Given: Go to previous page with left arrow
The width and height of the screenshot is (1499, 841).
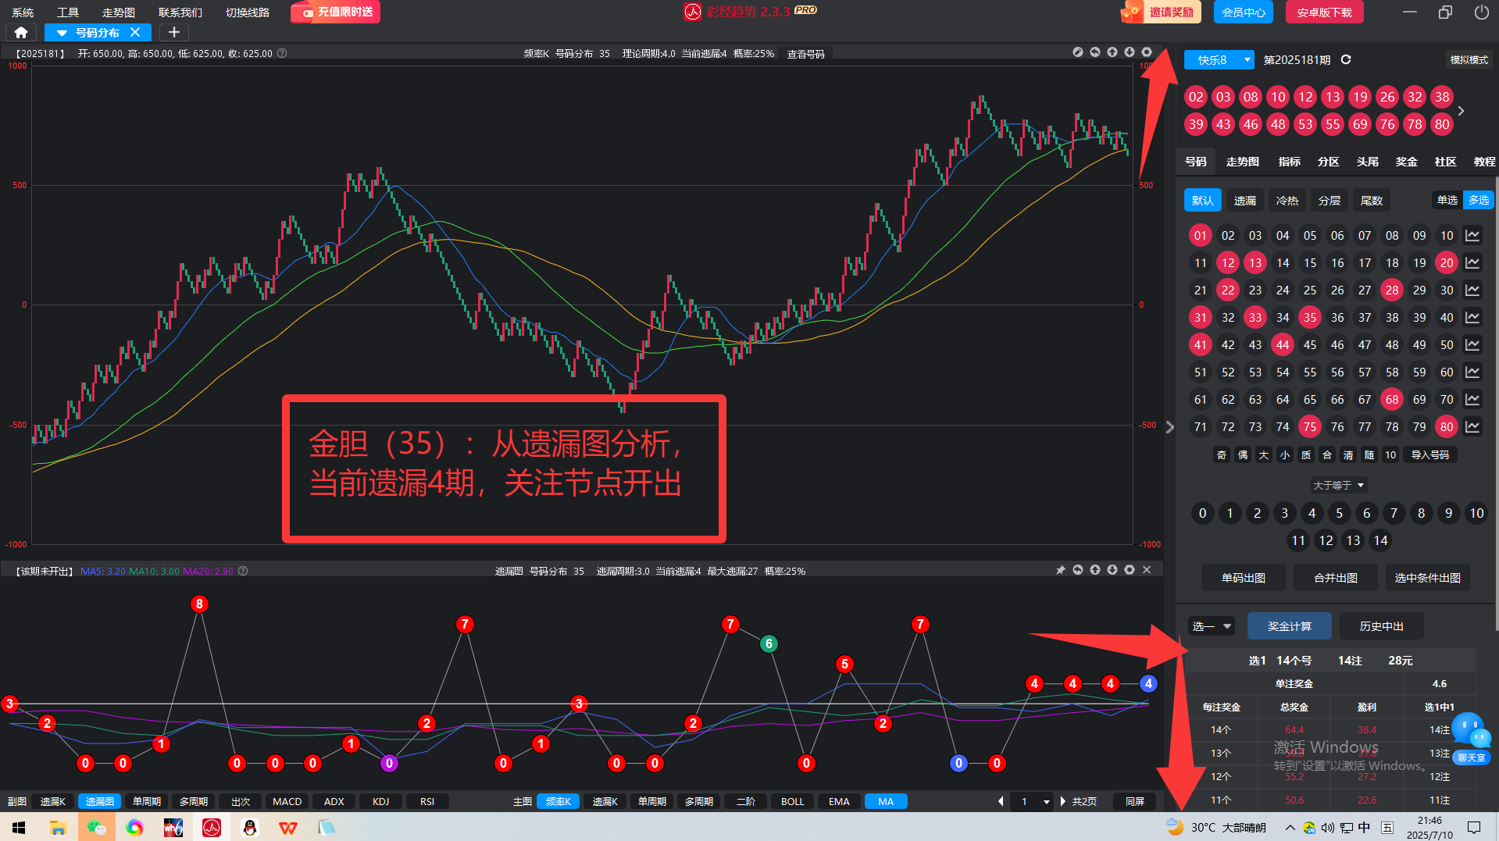Looking at the screenshot, I should pos(1001,801).
